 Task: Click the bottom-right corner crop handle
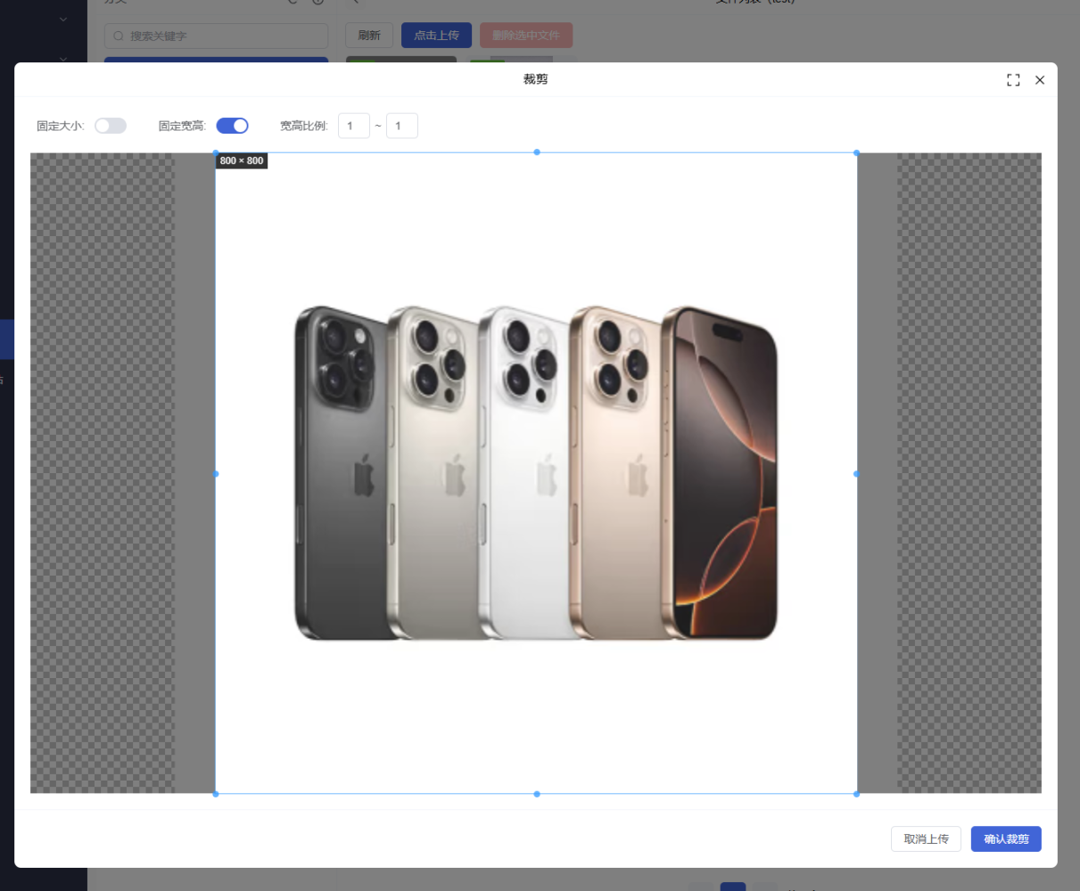[857, 794]
